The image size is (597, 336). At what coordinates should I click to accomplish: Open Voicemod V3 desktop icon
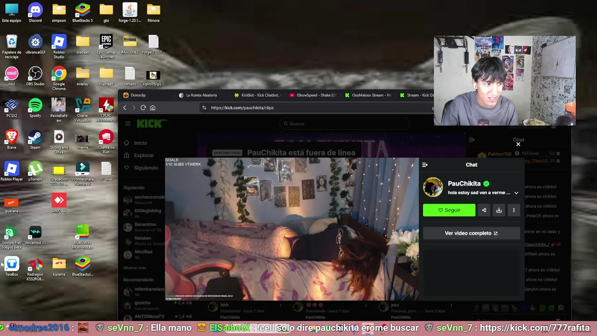point(35,235)
